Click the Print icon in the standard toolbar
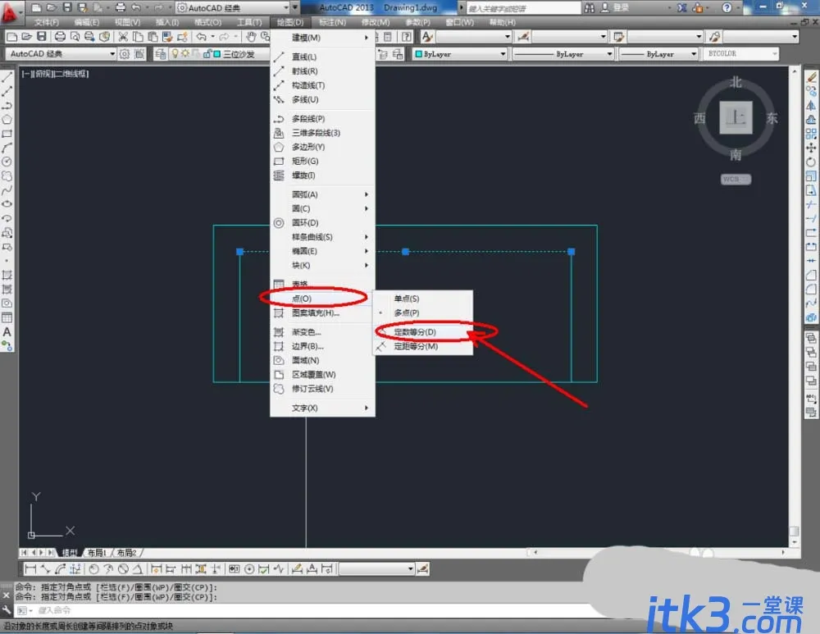820x634 pixels. (x=60, y=37)
